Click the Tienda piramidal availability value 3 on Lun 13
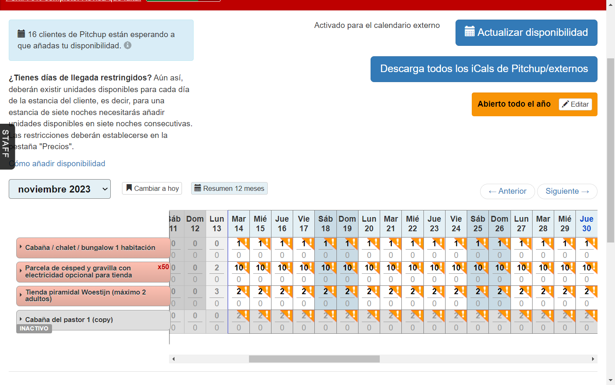 (x=217, y=292)
